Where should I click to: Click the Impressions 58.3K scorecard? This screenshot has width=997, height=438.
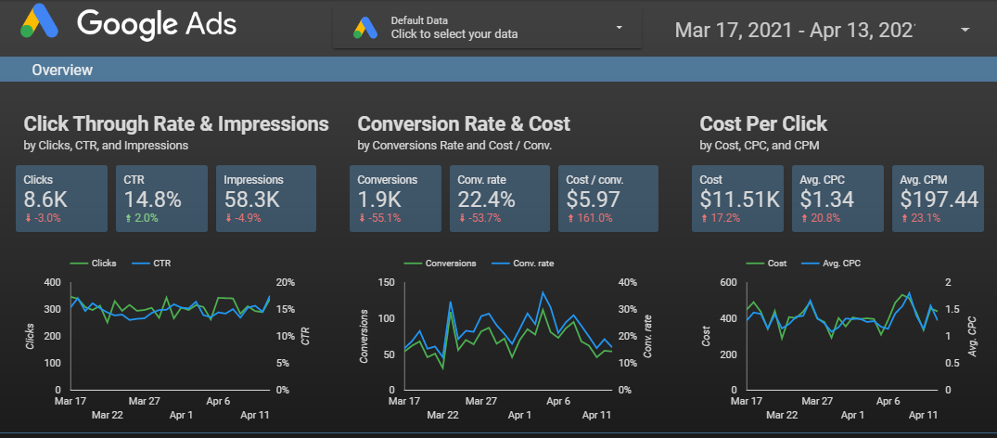point(266,199)
